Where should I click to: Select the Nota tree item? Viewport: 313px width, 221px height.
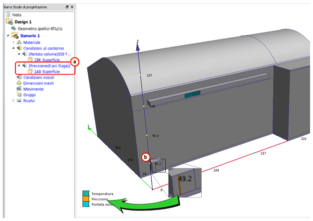(16, 15)
